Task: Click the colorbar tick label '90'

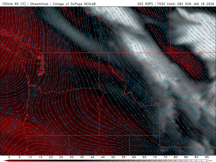Action: tap(196, 157)
